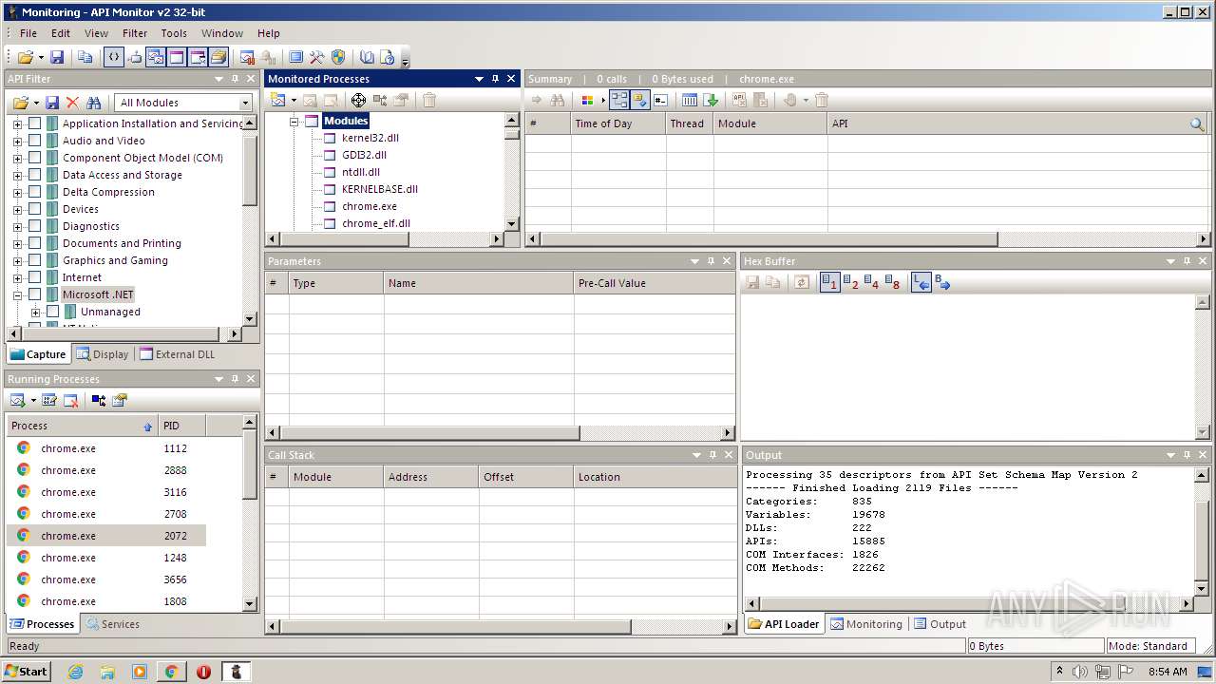The height and width of the screenshot is (684, 1216).
Task: Click the red X delete icon in API Filter
Action: click(x=72, y=103)
